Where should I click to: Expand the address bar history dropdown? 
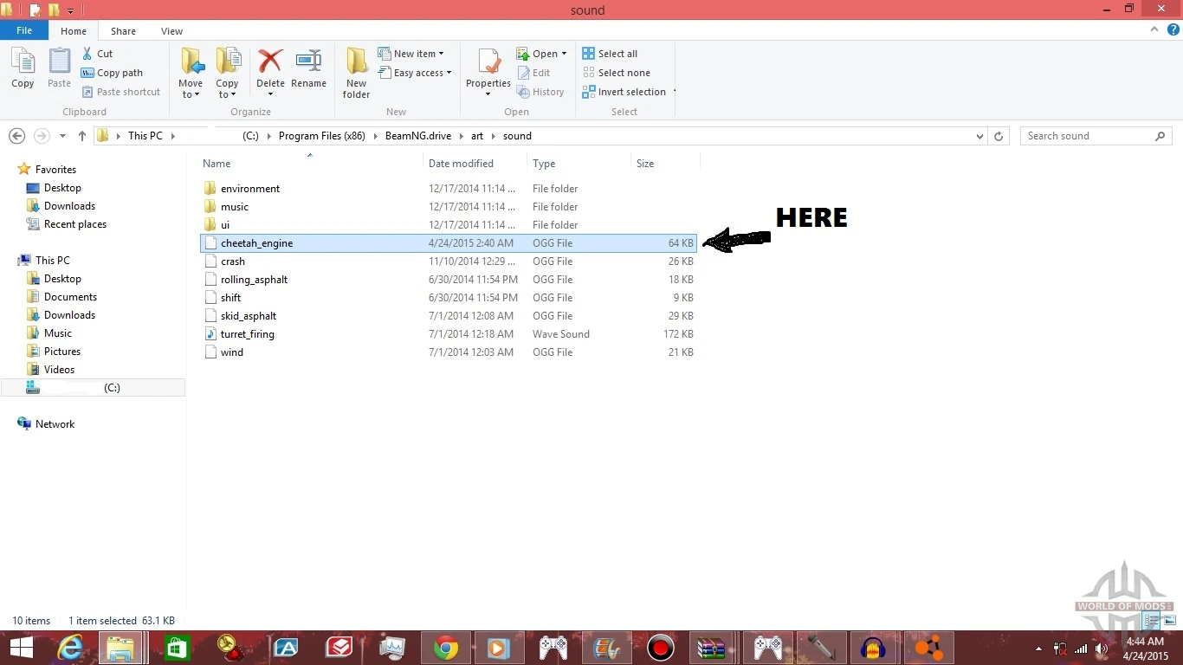[979, 136]
